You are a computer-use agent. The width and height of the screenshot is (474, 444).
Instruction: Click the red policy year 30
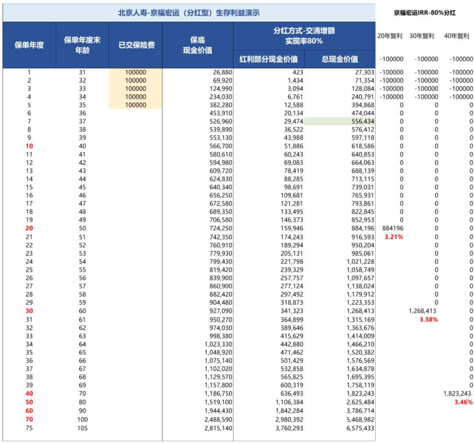[29, 311]
